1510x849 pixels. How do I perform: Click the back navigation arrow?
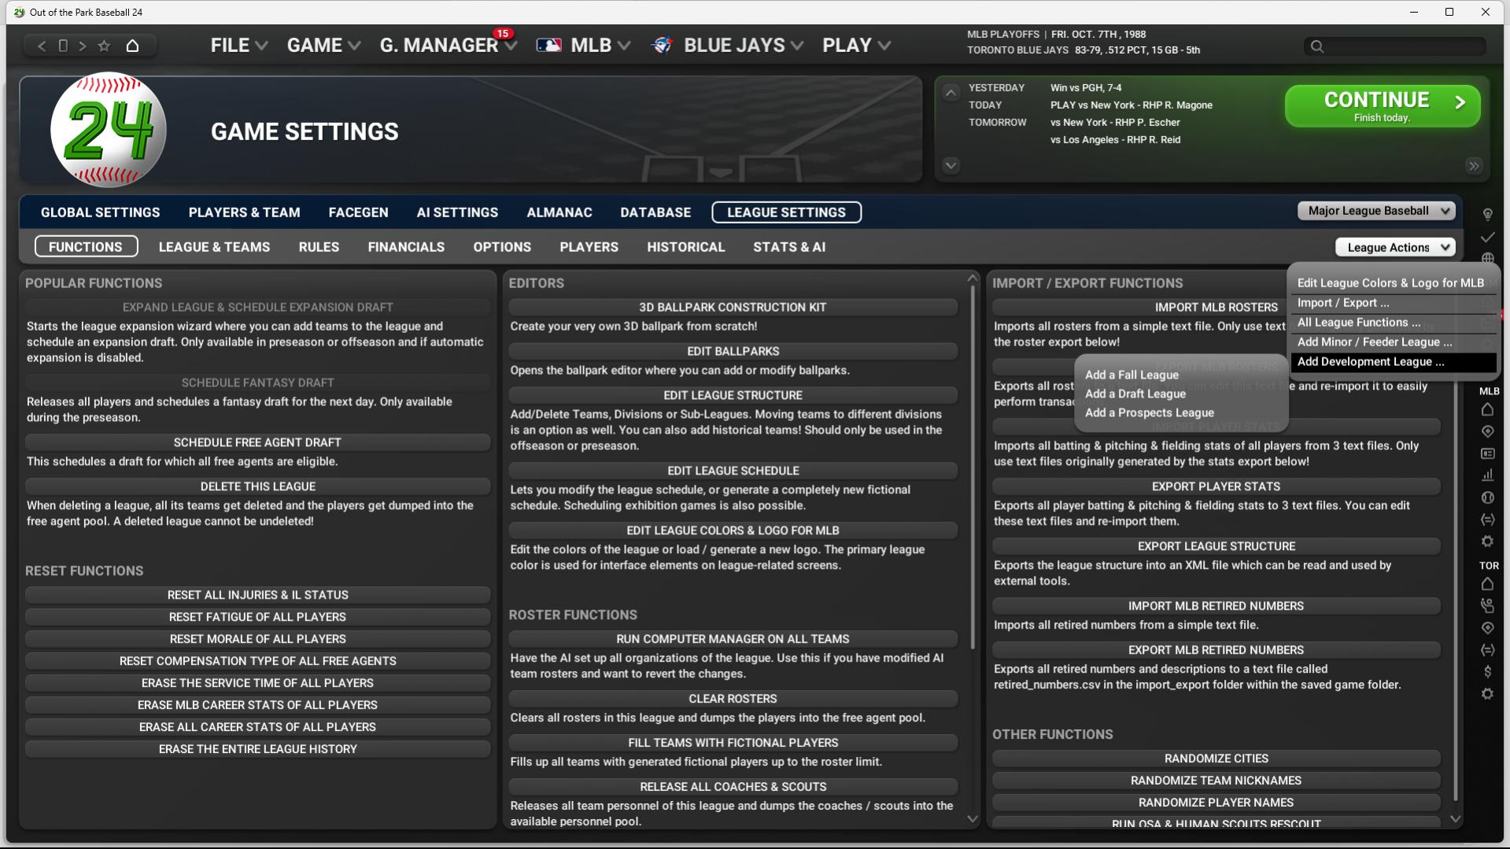pyautogui.click(x=42, y=46)
